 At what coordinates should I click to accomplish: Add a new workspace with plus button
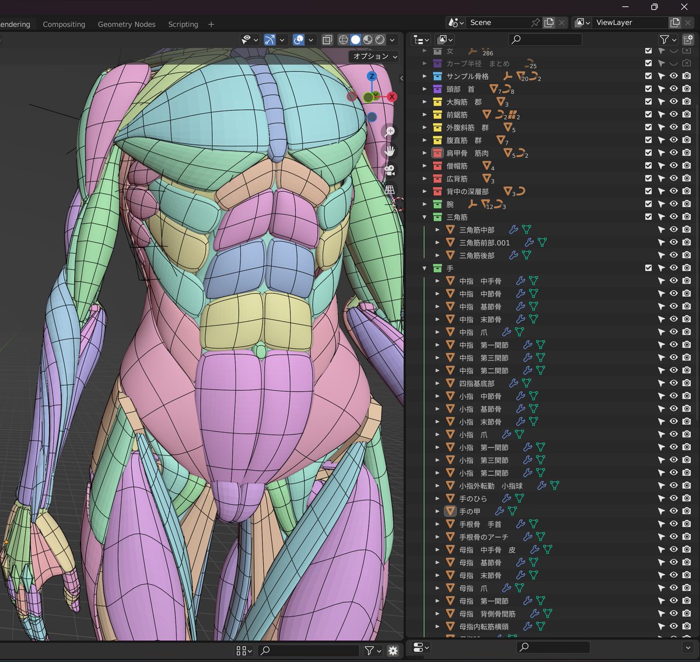click(x=211, y=24)
